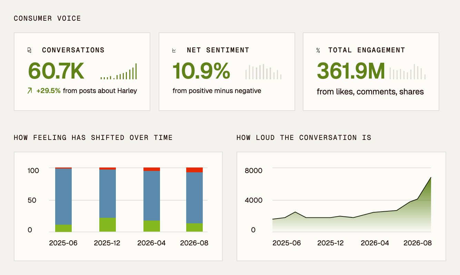Click the area chart's final peak point
This screenshot has height=275, width=460.
(431, 177)
